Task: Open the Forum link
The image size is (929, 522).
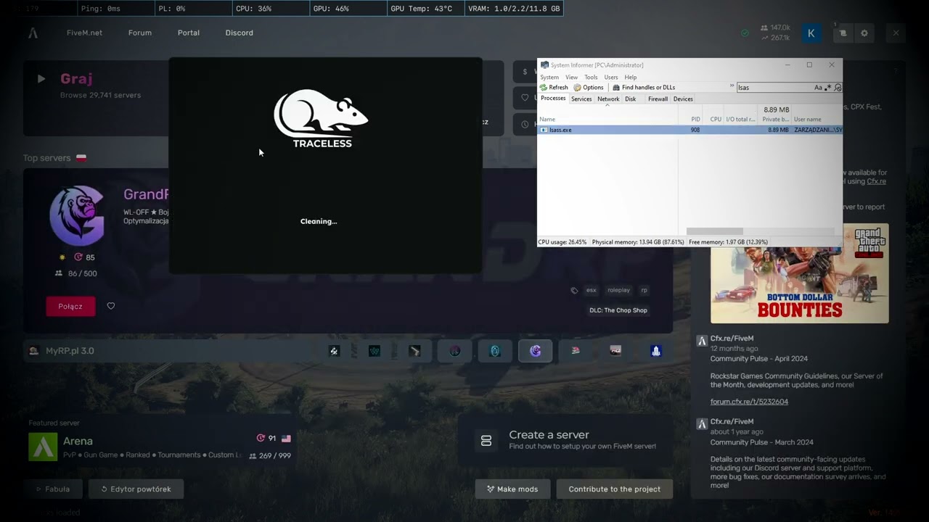Action: pyautogui.click(x=140, y=33)
